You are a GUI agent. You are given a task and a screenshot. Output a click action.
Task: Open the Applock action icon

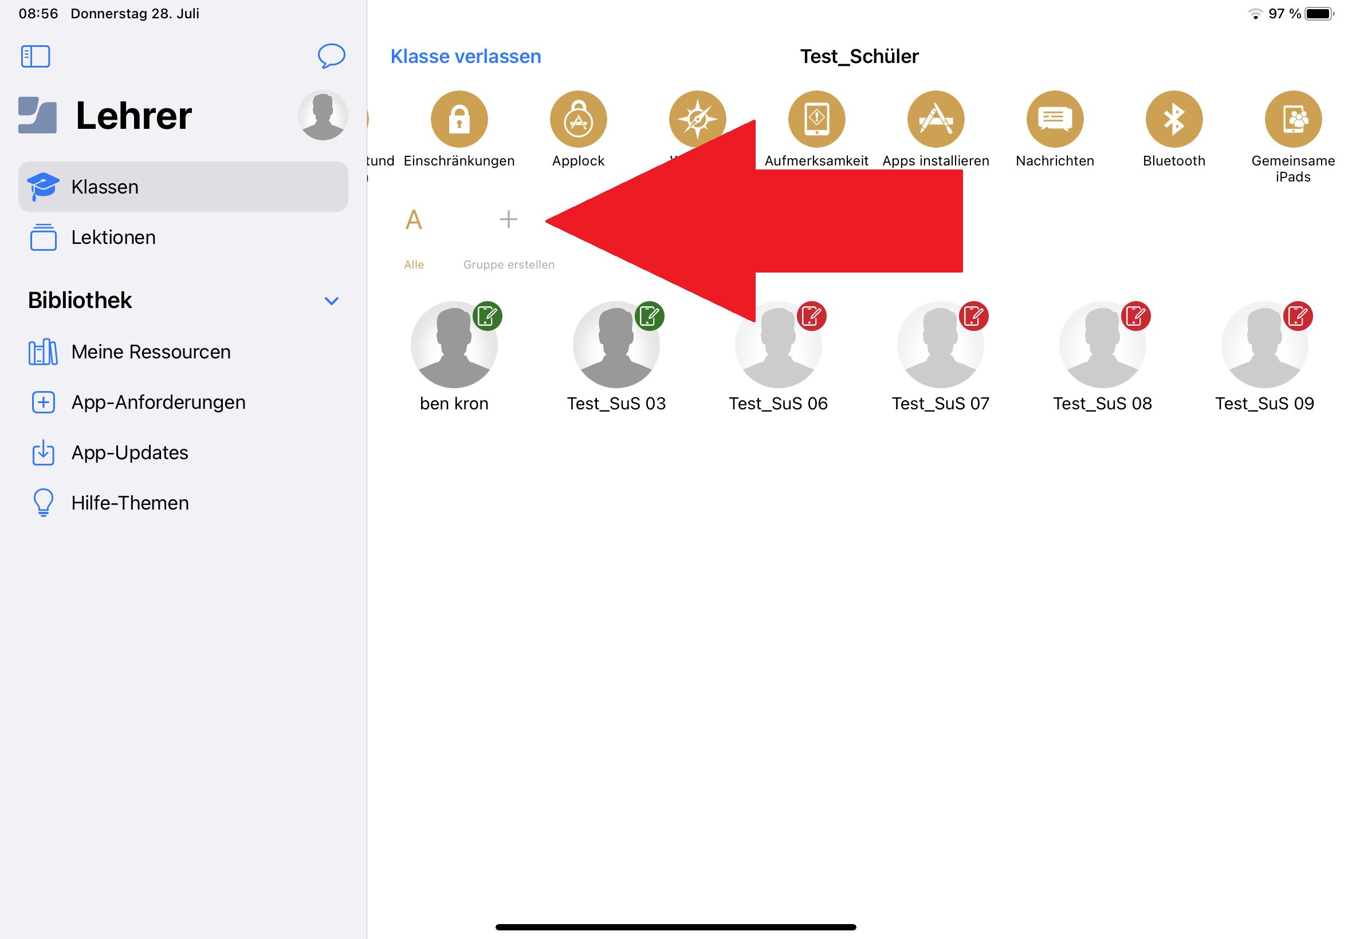578,119
